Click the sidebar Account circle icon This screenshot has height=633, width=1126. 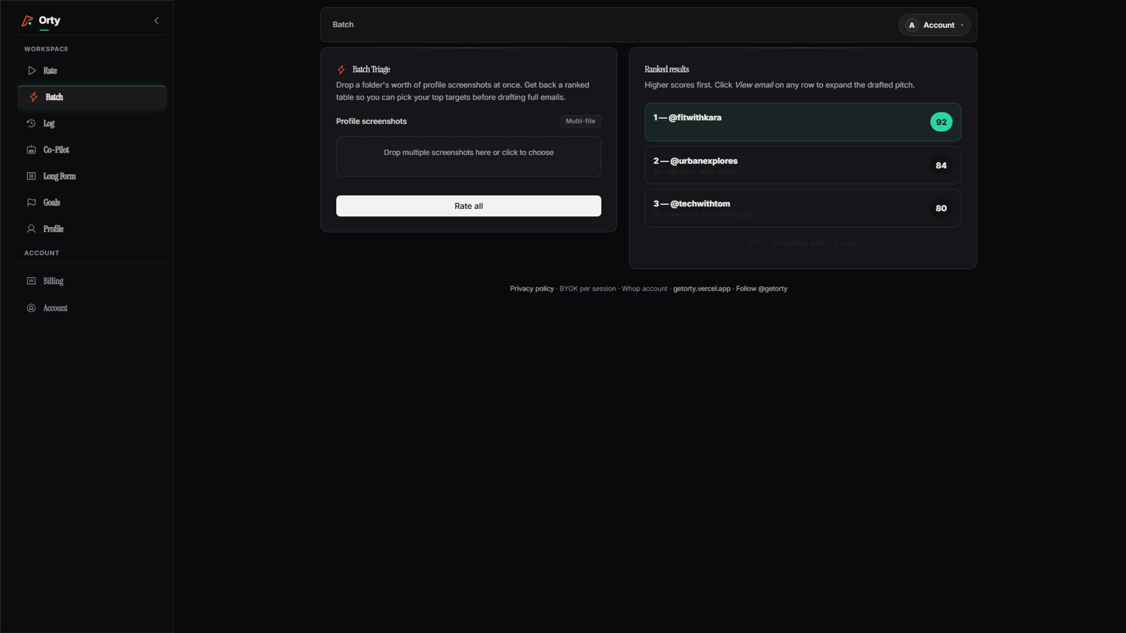[31, 308]
